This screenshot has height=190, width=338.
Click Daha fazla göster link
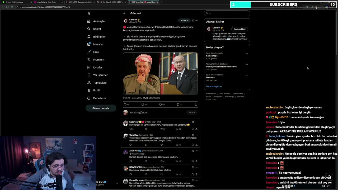coord(214,86)
